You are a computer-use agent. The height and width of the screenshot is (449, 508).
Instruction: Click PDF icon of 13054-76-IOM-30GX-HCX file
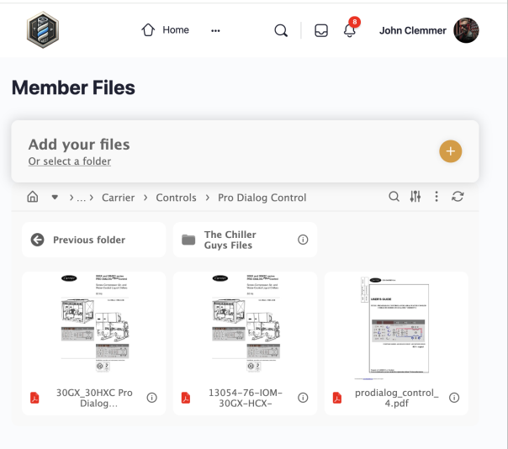point(186,398)
